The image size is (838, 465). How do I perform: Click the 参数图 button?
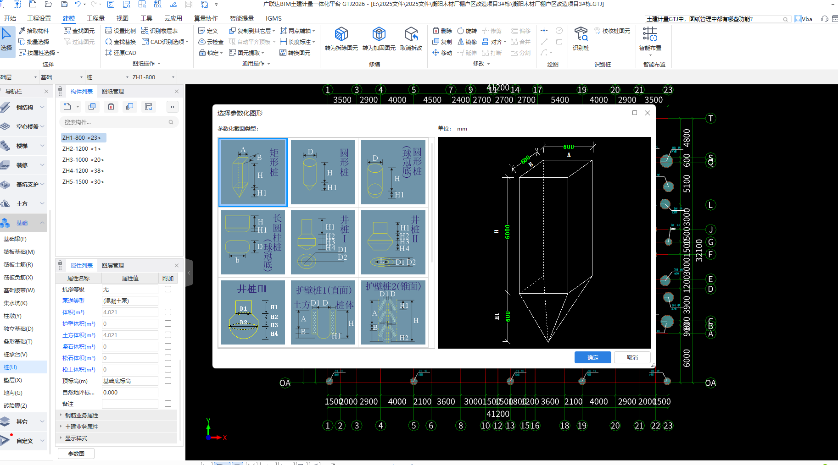(x=76, y=454)
